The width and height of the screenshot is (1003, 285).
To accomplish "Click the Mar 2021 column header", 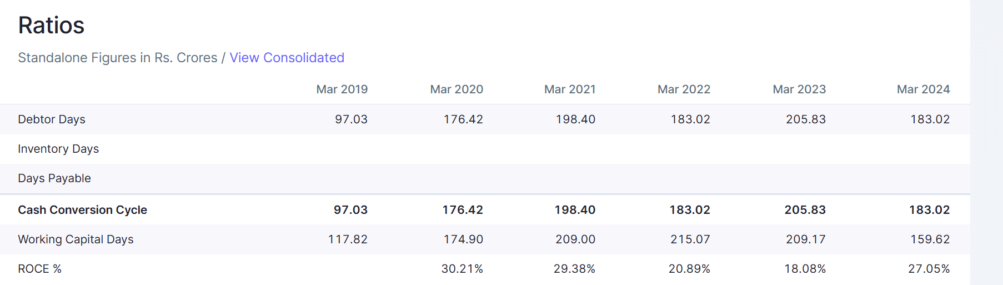I will 570,89.
